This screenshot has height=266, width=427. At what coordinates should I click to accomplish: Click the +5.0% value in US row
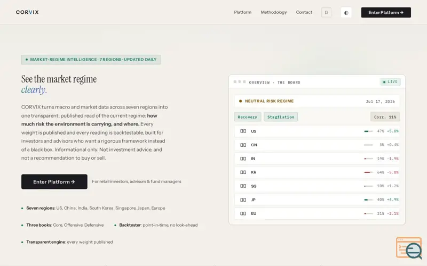392,131
